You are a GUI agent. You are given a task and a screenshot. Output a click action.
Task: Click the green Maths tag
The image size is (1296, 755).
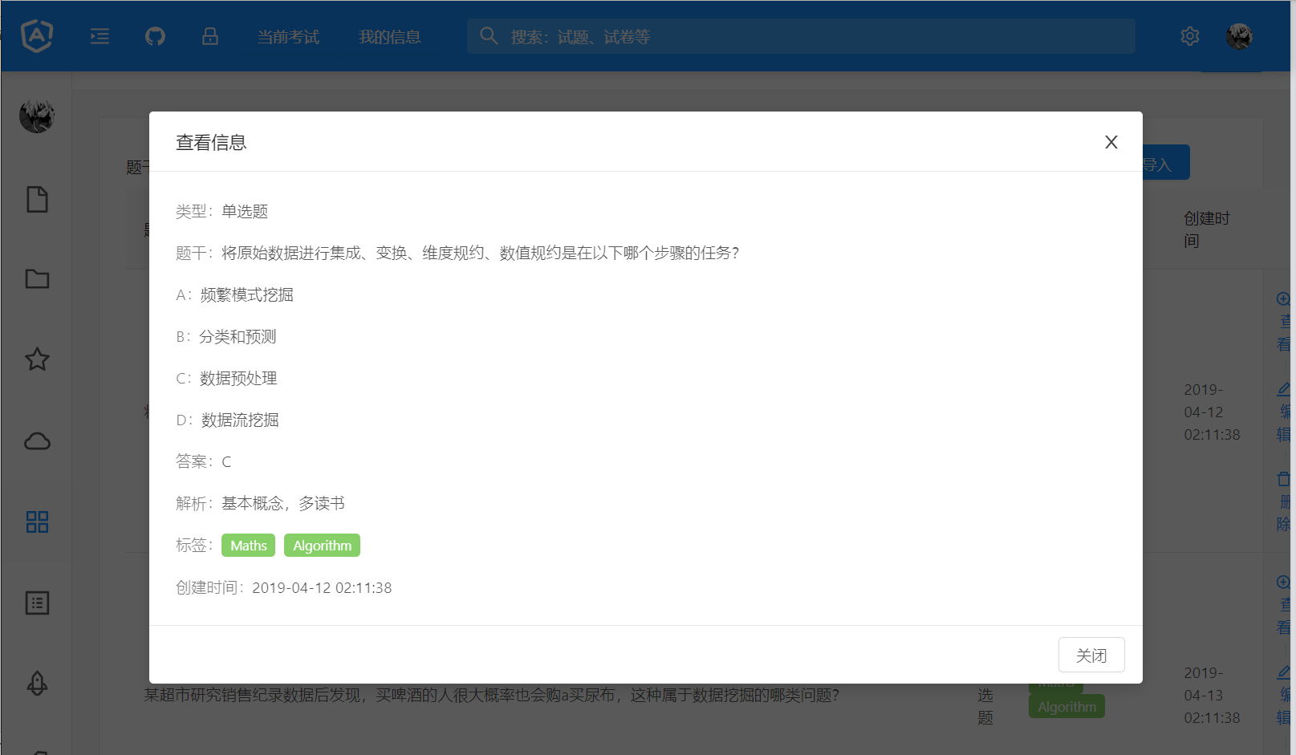(x=248, y=546)
